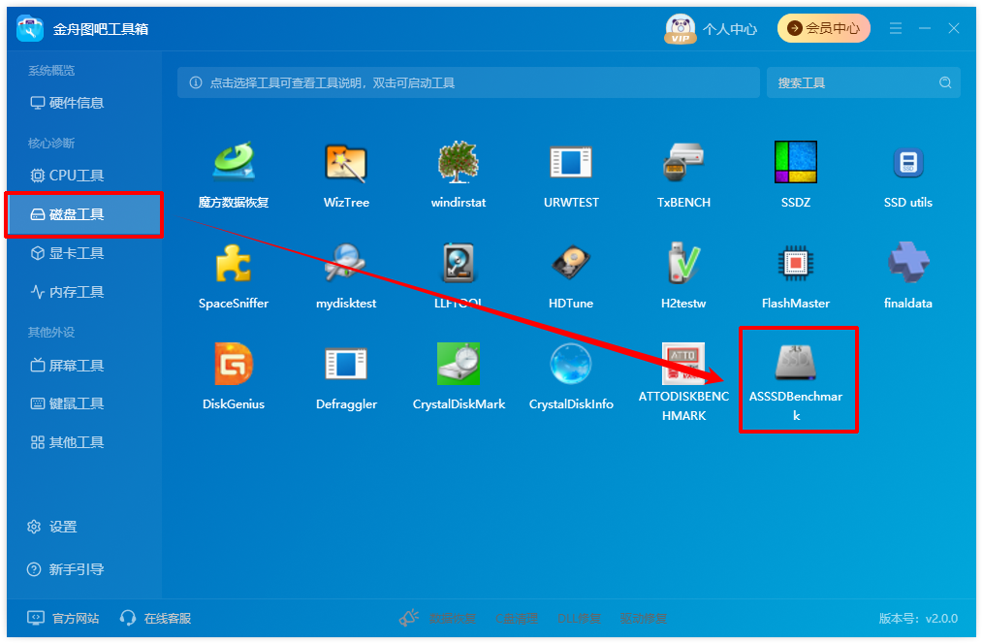
Task: Open the WizTree tool icon
Action: coord(346,162)
